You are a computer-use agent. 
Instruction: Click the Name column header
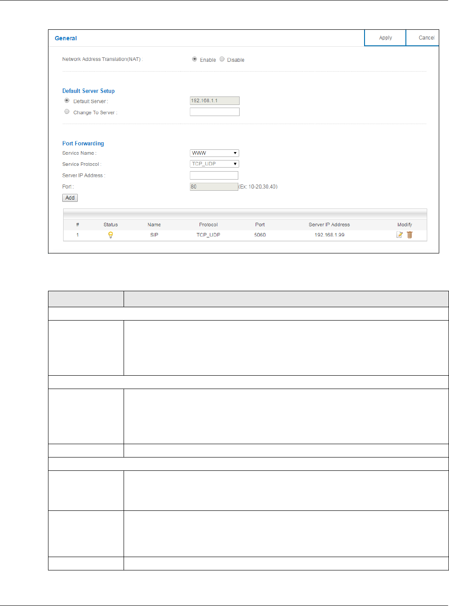pyautogui.click(x=154, y=225)
